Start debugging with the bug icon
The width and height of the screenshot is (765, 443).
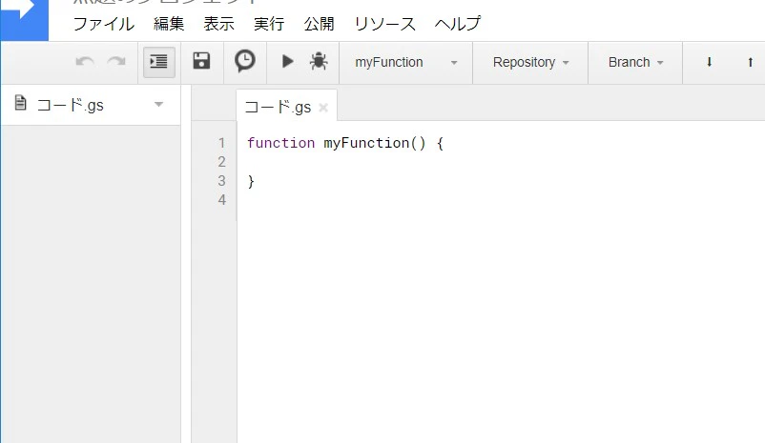pyautogui.click(x=319, y=61)
